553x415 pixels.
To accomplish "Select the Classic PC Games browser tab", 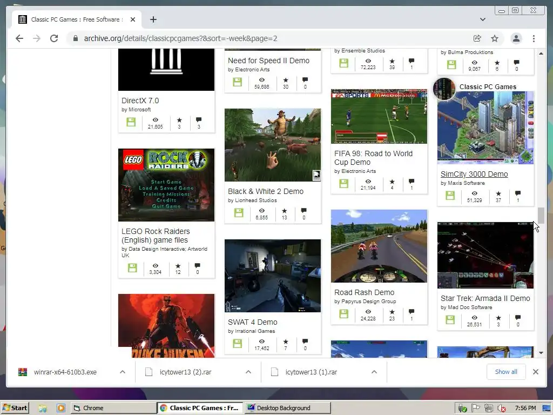I will [x=77, y=19].
